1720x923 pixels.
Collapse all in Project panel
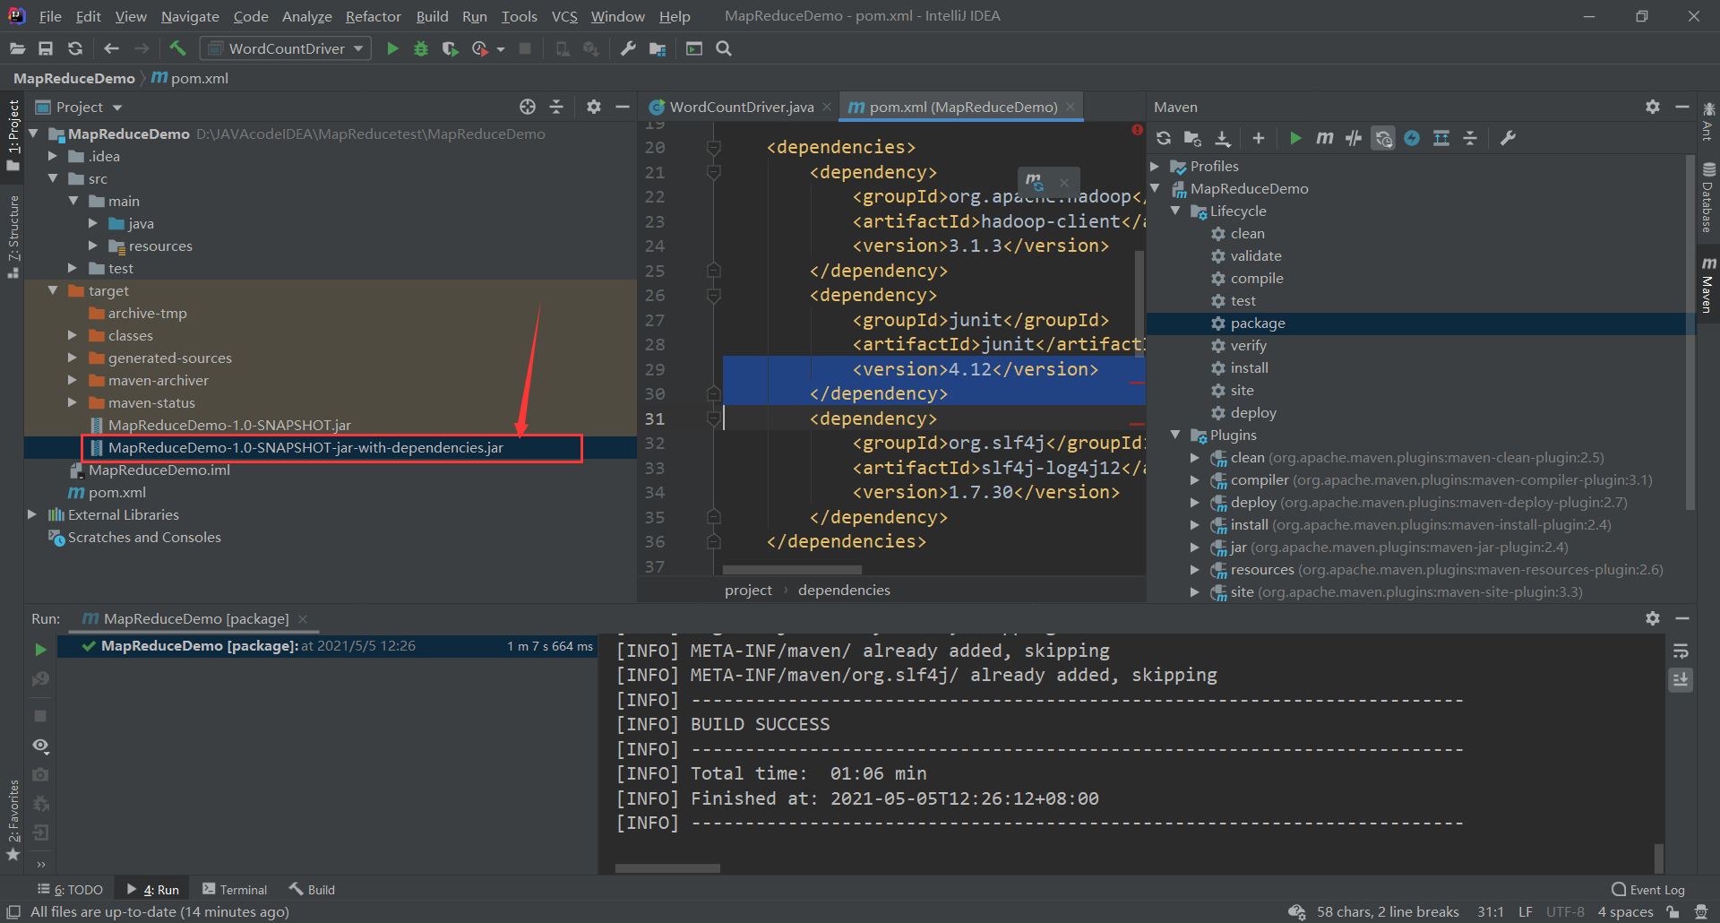556,107
